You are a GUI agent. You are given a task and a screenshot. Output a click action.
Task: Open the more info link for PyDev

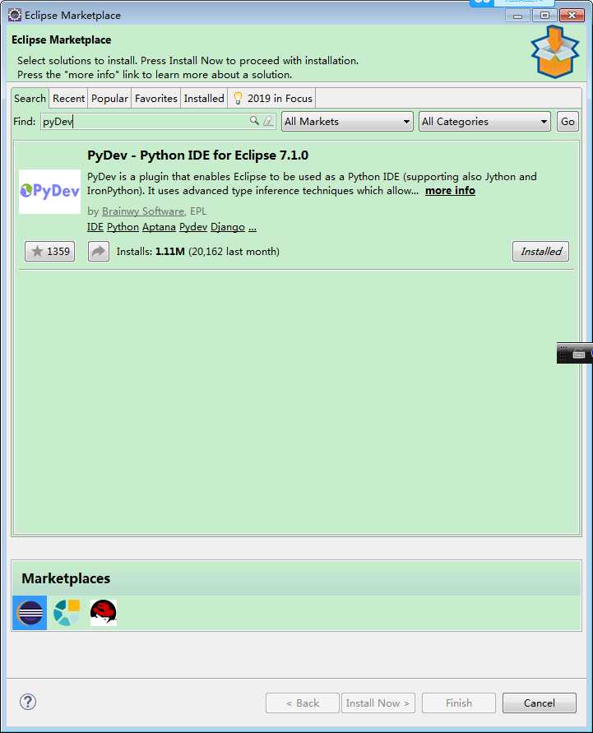[450, 191]
